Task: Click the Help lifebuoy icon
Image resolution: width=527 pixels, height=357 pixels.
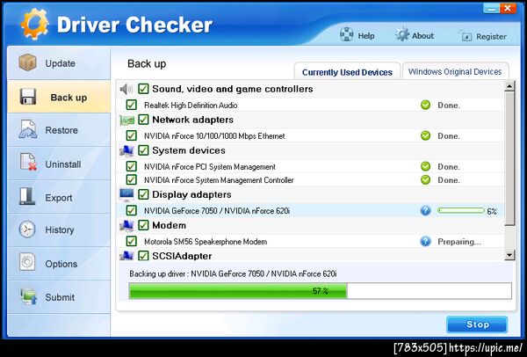Action: point(347,34)
